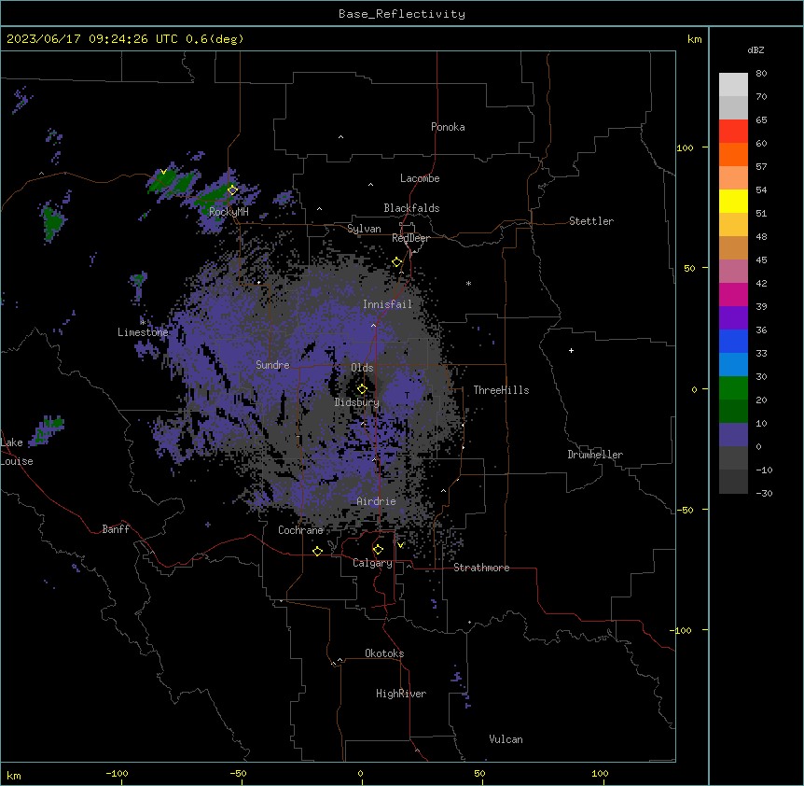Select the asterisk marker above Limestone label
Screen dimensions: 804x786
[x=143, y=322]
